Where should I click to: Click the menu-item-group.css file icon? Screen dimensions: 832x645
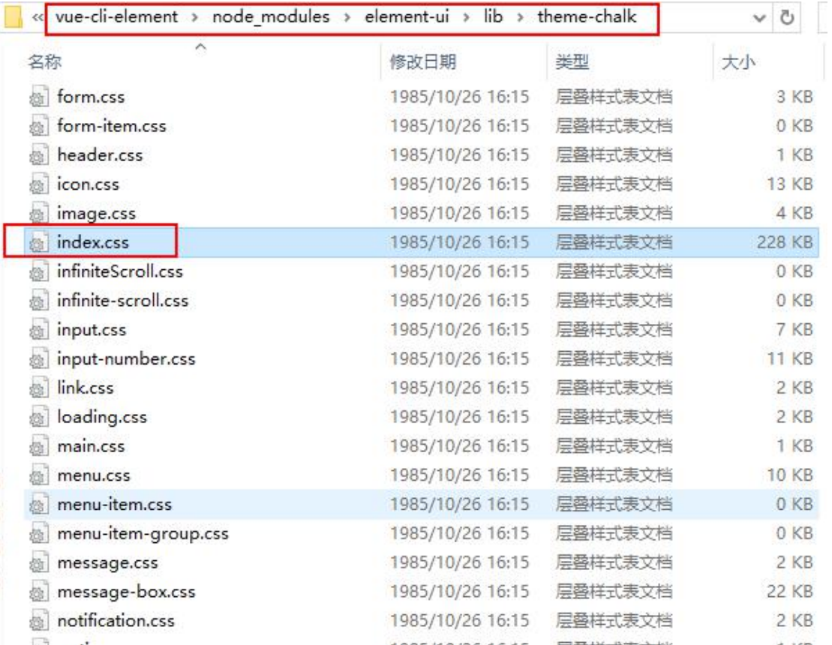click(x=39, y=533)
